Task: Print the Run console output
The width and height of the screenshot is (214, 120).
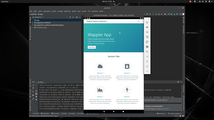Action: [x=36, y=97]
